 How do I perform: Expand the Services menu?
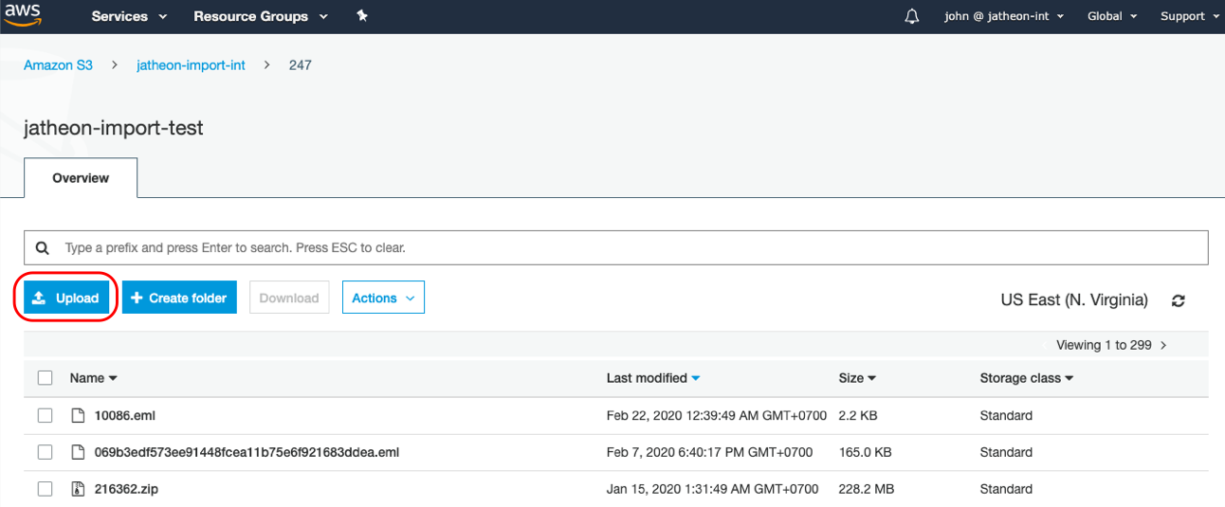pos(129,16)
